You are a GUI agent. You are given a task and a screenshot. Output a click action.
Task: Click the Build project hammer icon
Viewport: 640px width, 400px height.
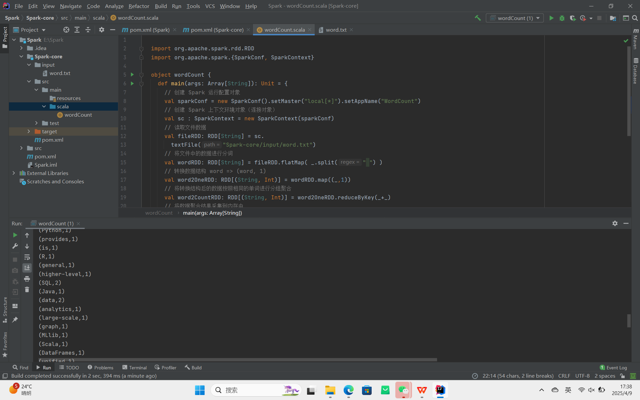point(478,18)
